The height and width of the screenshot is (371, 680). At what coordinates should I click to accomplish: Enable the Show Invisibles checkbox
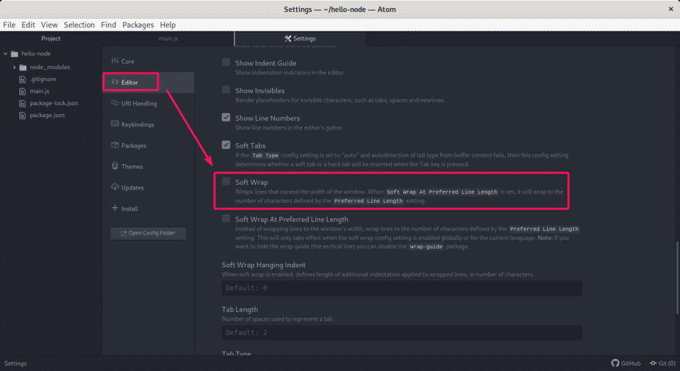(x=226, y=90)
